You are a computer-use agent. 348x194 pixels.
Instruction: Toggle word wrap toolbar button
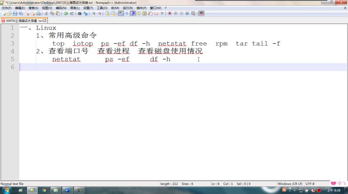121,13
